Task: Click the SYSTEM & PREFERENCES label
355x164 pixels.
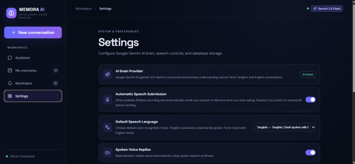Action: tap(118, 31)
